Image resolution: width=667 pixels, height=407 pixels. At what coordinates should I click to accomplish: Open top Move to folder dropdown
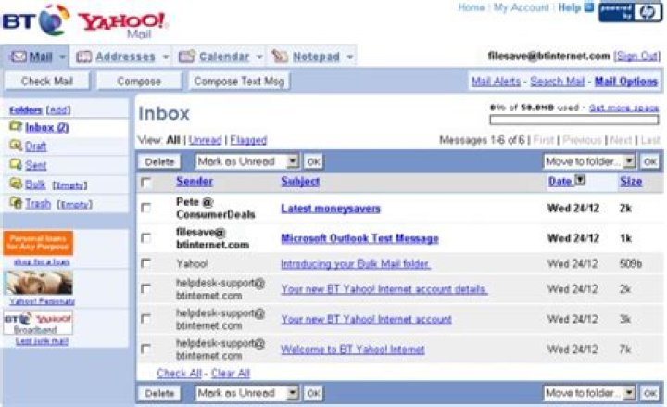pyautogui.click(x=589, y=161)
